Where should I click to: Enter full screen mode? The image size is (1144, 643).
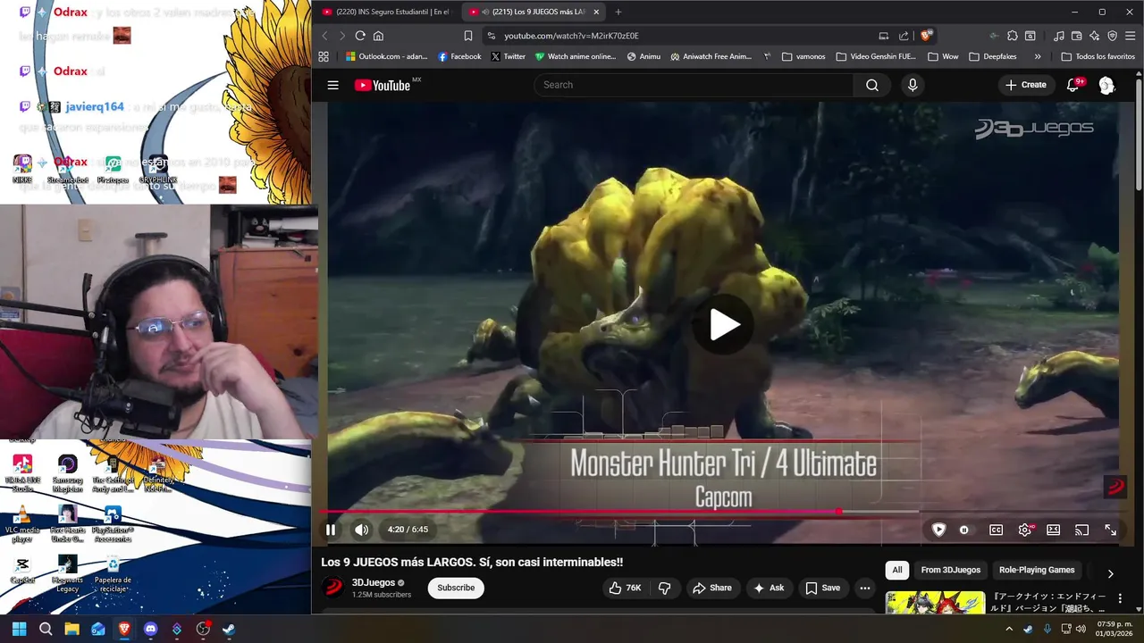tap(1110, 530)
